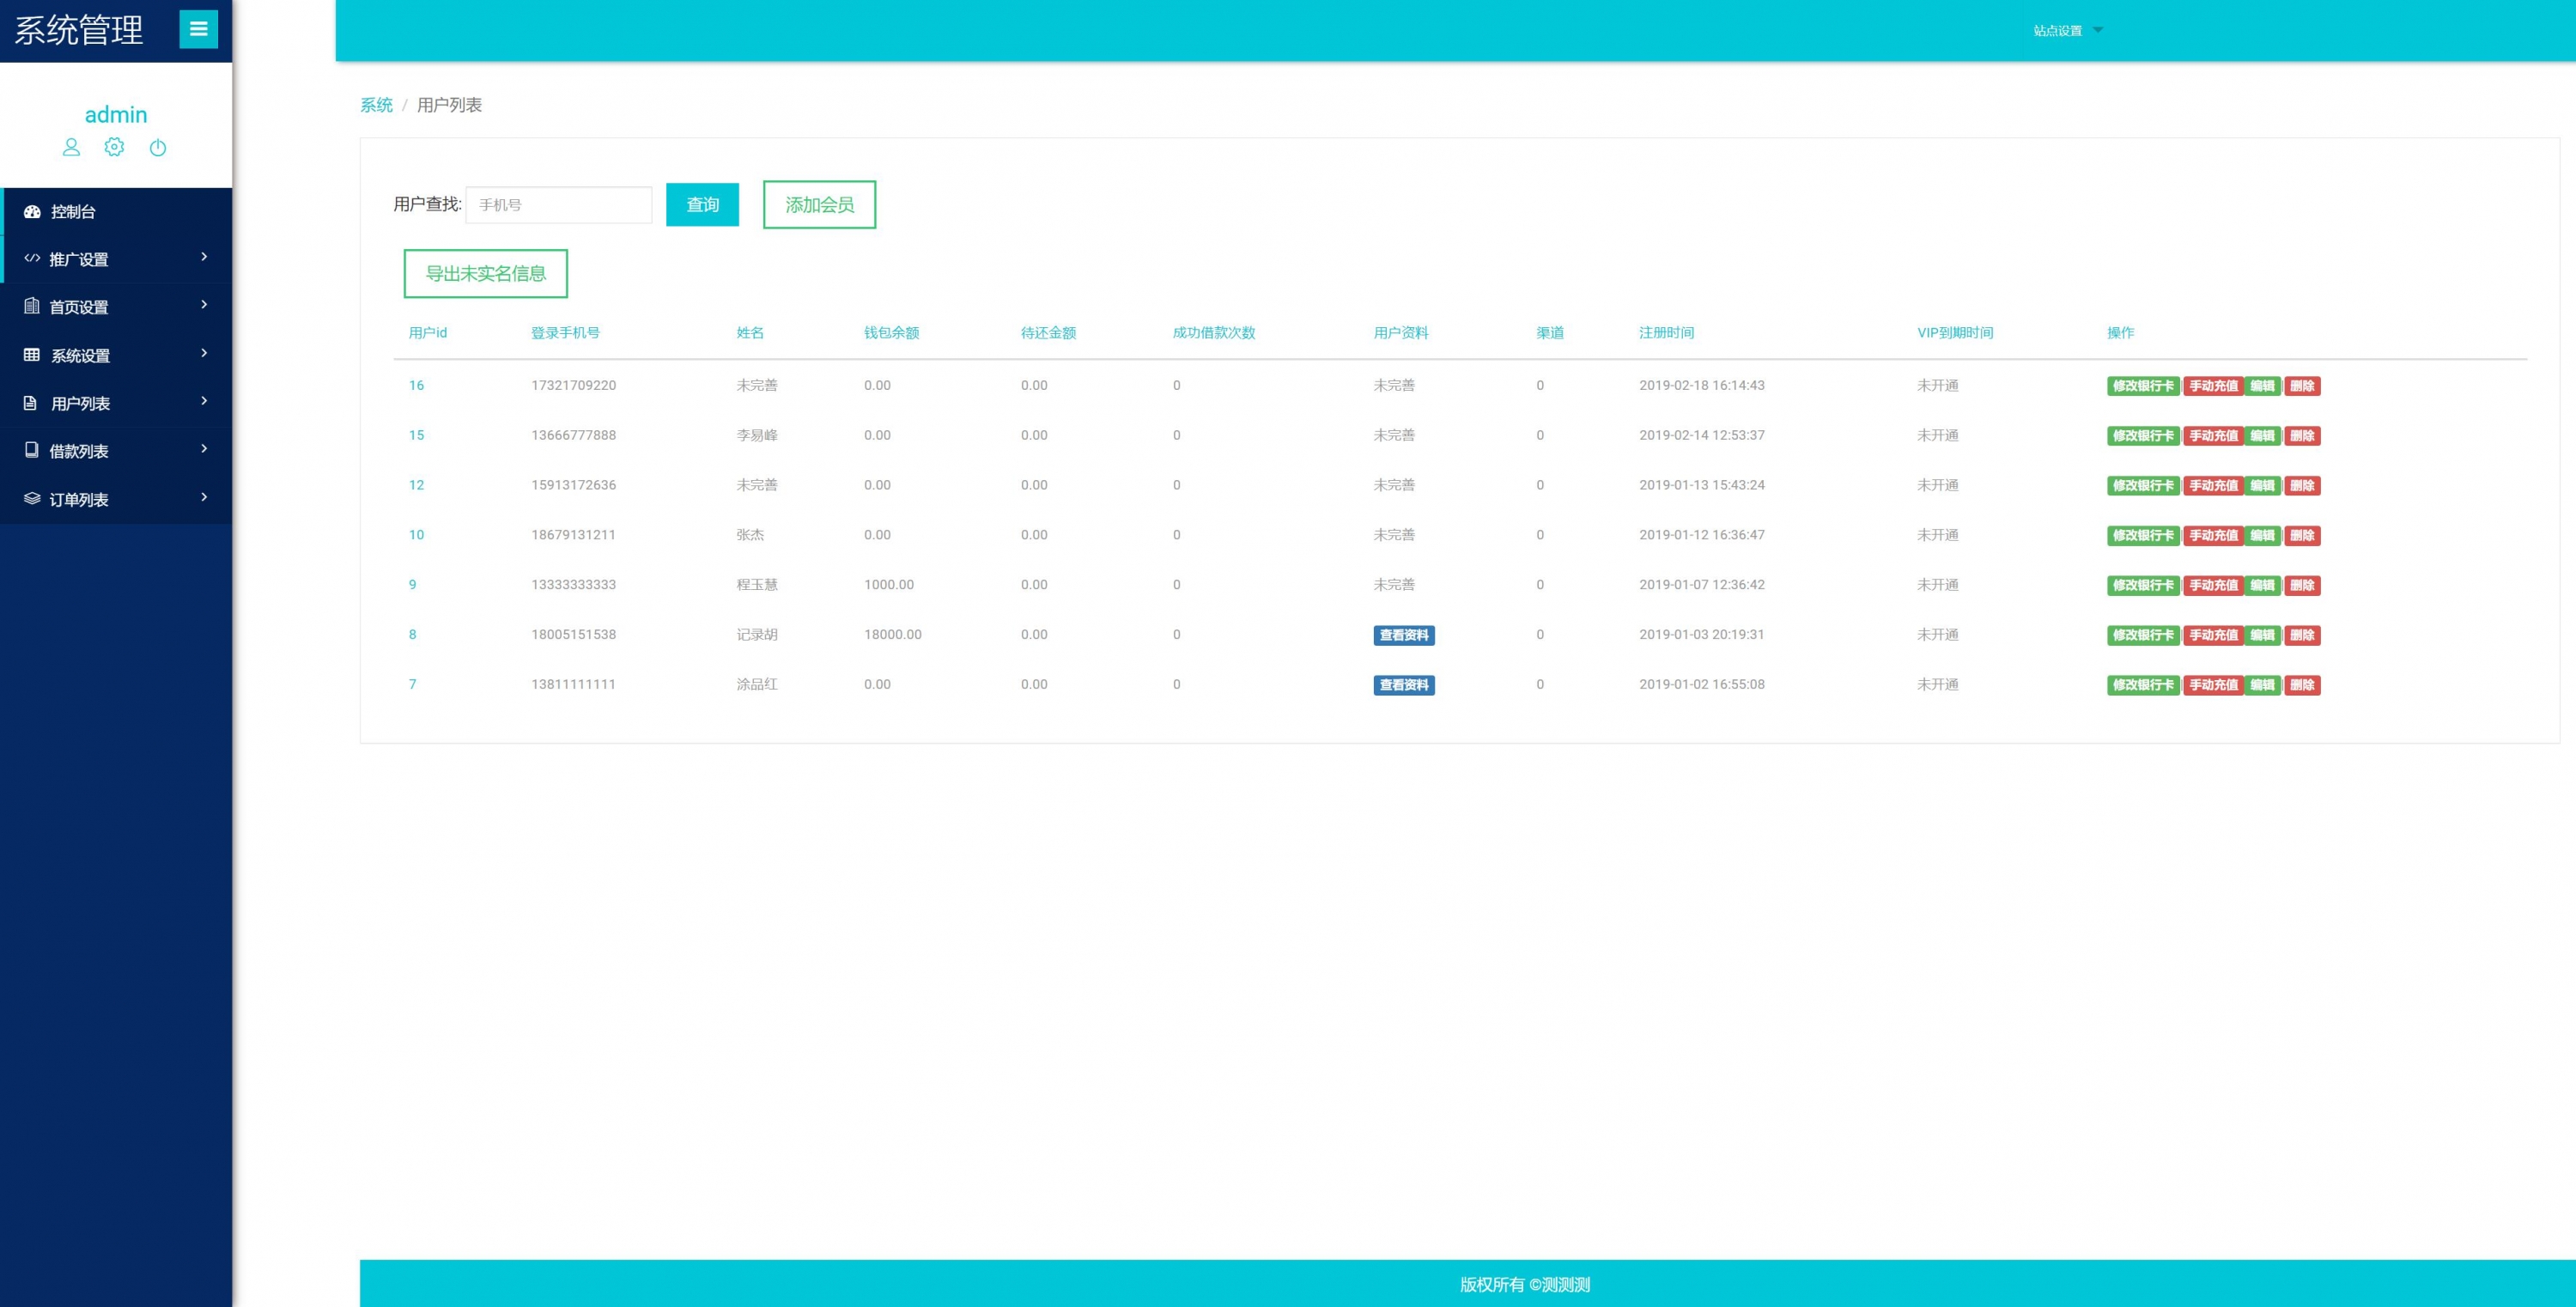
Task: Open the 用户列表 sidebar menu
Action: coord(80,403)
